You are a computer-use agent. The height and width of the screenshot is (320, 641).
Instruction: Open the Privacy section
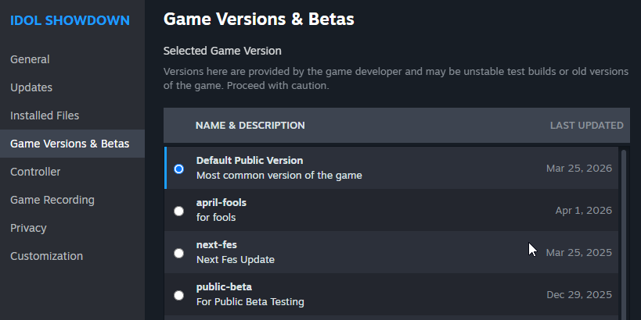pyautogui.click(x=28, y=228)
